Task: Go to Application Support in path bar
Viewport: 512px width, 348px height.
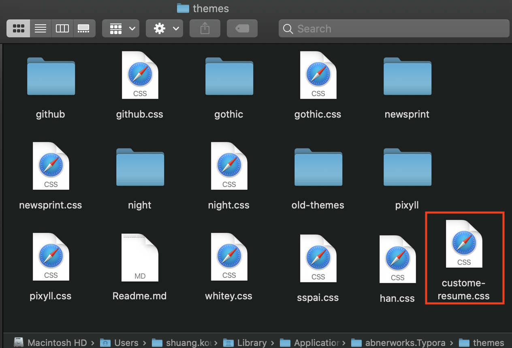Action: coord(310,343)
